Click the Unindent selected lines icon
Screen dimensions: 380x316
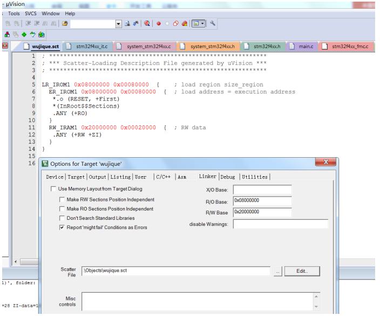coord(37,23)
